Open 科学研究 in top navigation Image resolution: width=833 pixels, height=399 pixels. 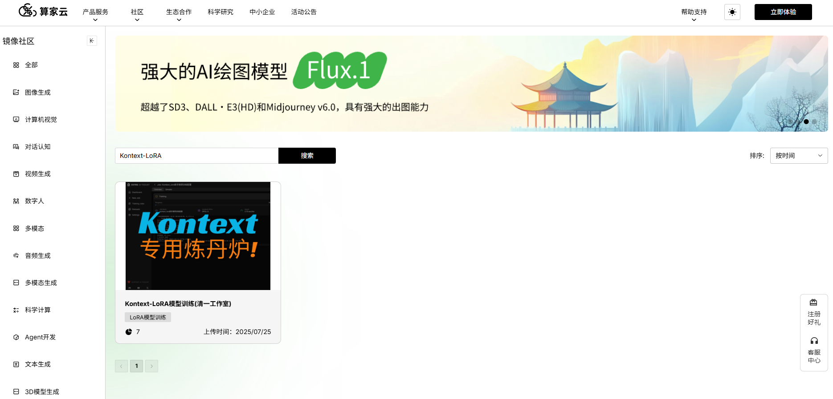click(220, 12)
